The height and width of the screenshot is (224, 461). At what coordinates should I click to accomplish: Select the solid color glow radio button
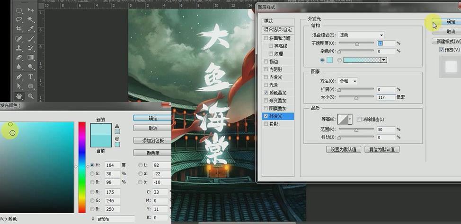322,60
